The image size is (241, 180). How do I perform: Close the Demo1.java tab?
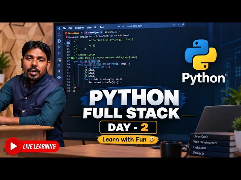[x=82, y=33]
